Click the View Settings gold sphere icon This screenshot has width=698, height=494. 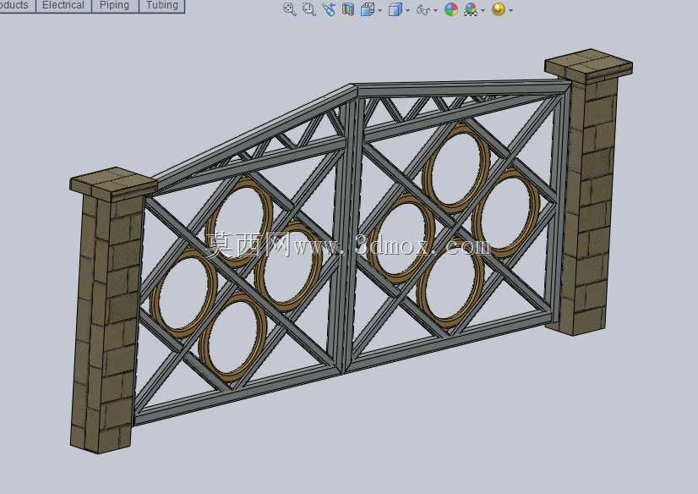499,9
